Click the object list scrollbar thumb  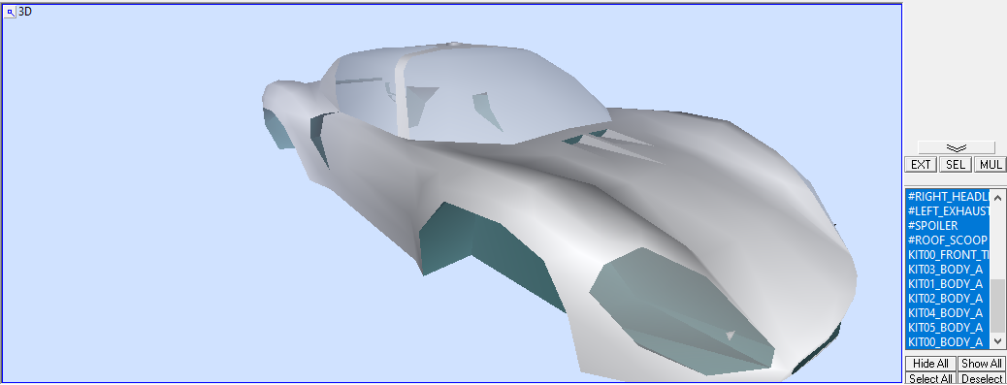(997, 306)
